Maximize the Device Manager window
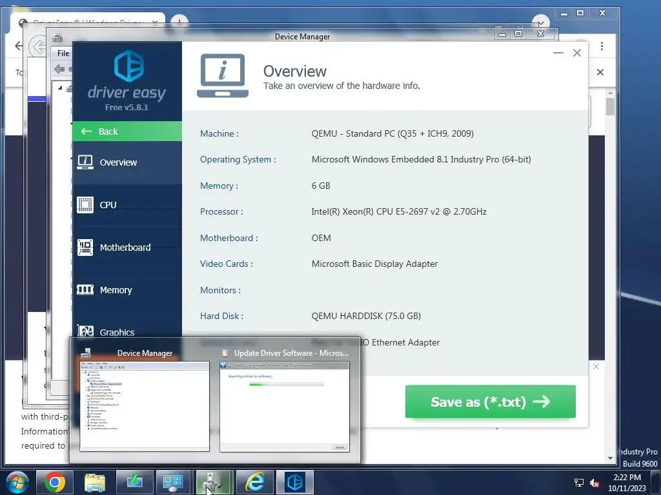 click(x=518, y=34)
